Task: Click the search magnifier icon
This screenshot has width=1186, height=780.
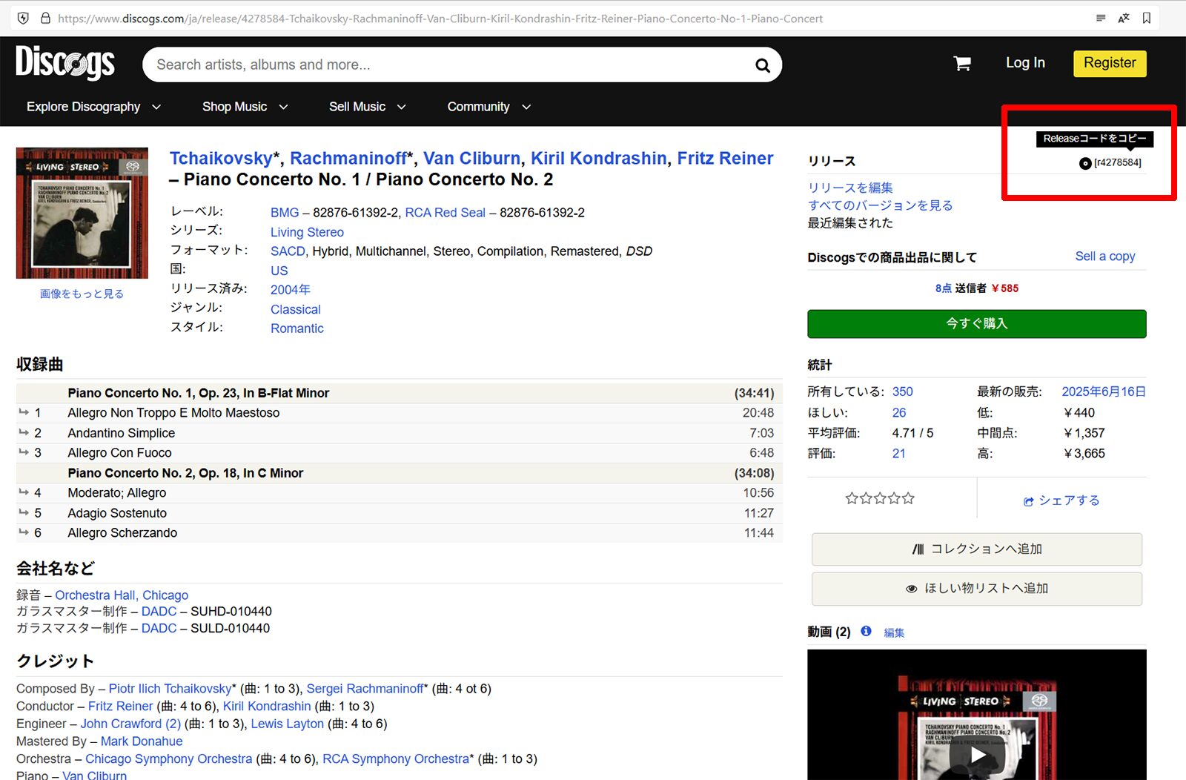Action: 762,65
